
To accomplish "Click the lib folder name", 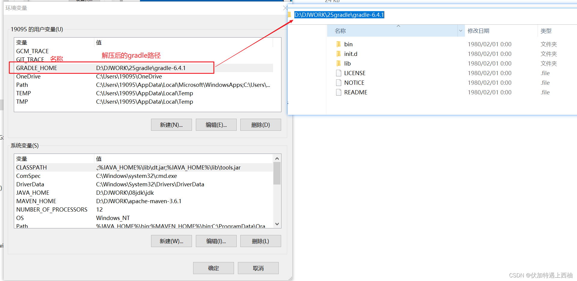I will (x=348, y=63).
